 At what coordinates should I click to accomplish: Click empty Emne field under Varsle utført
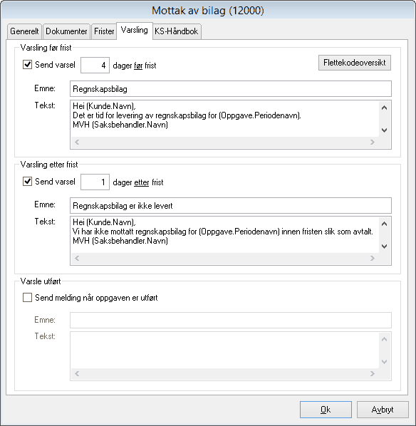[231, 320]
